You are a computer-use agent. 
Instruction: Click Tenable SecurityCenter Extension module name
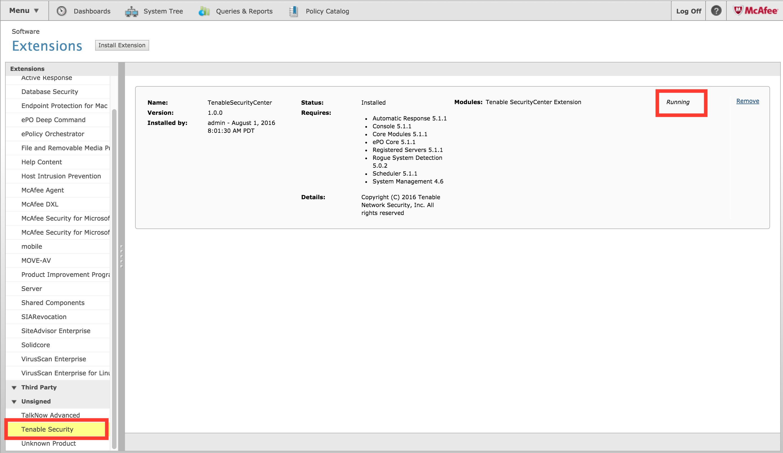pos(533,102)
